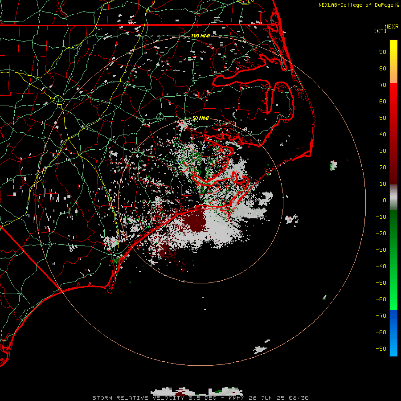Click the -90 value on the velocity scale
The width and height of the screenshot is (401, 401).
point(381,348)
